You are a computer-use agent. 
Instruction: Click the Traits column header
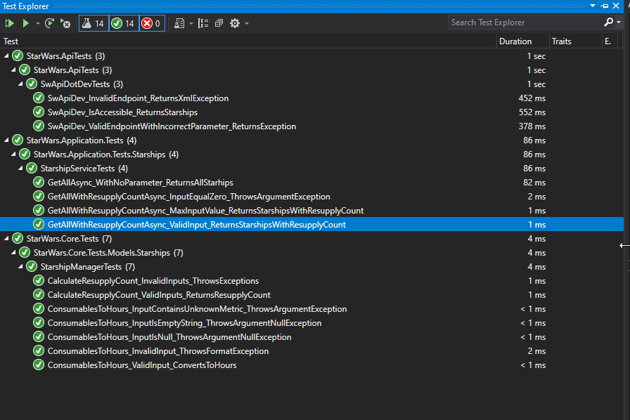point(575,41)
